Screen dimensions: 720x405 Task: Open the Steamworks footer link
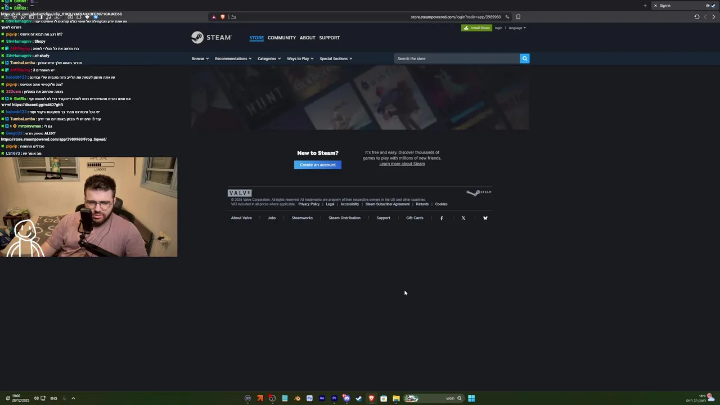click(302, 218)
